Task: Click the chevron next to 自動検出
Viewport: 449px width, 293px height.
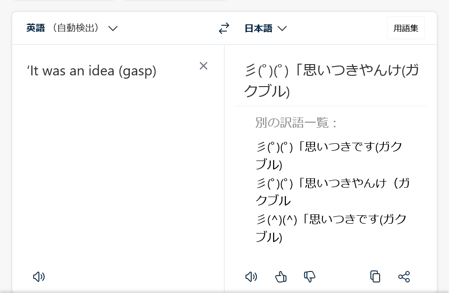Action: 113,29
